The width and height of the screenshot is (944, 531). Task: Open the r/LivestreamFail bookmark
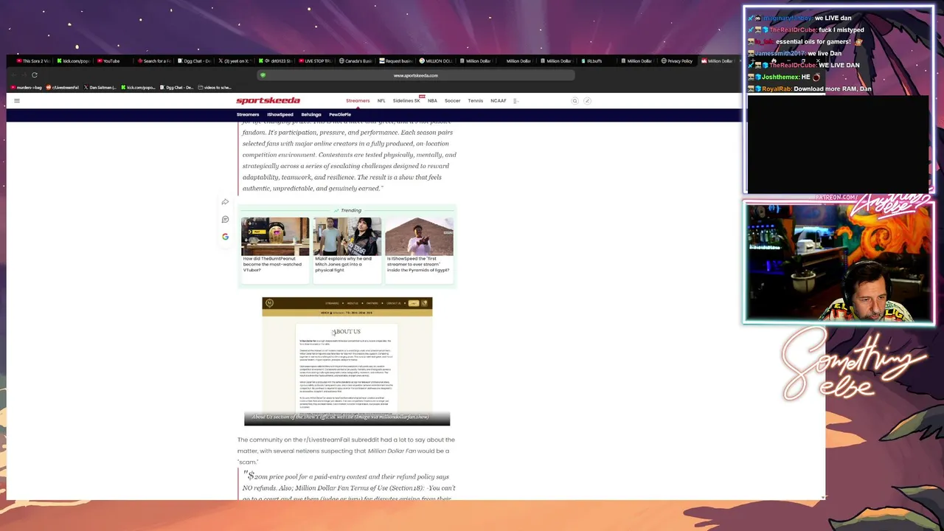coord(63,88)
